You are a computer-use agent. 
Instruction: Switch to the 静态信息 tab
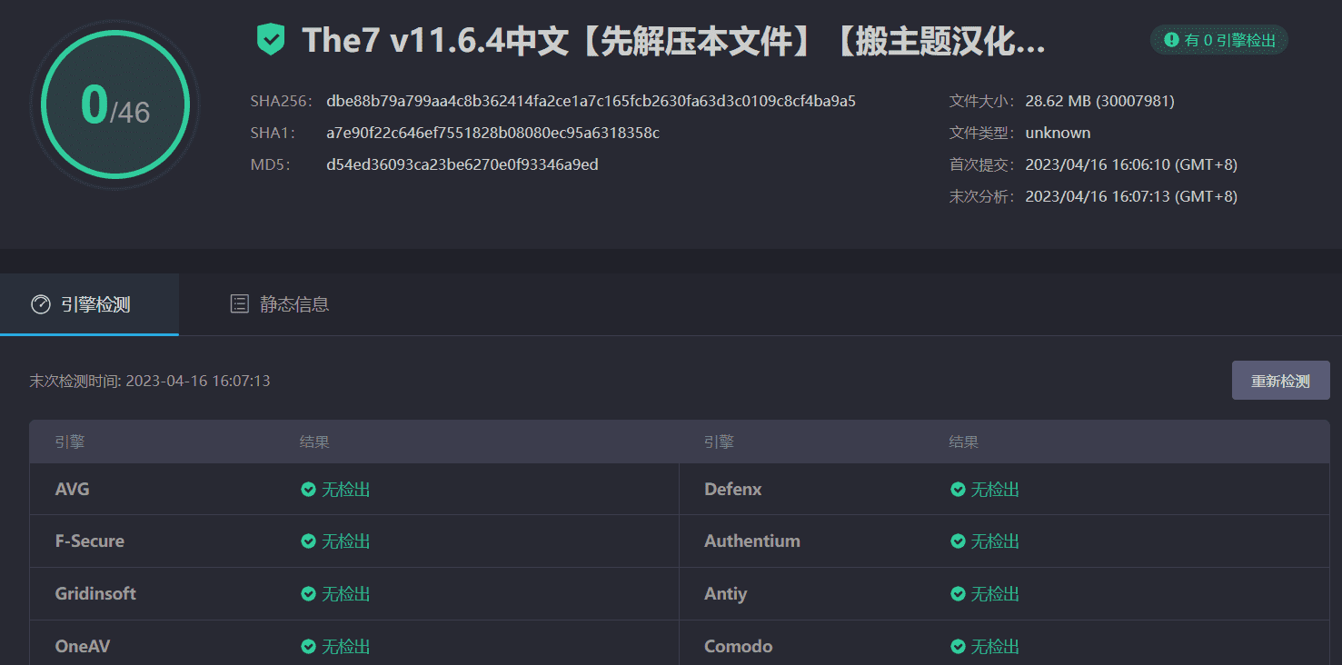279,304
